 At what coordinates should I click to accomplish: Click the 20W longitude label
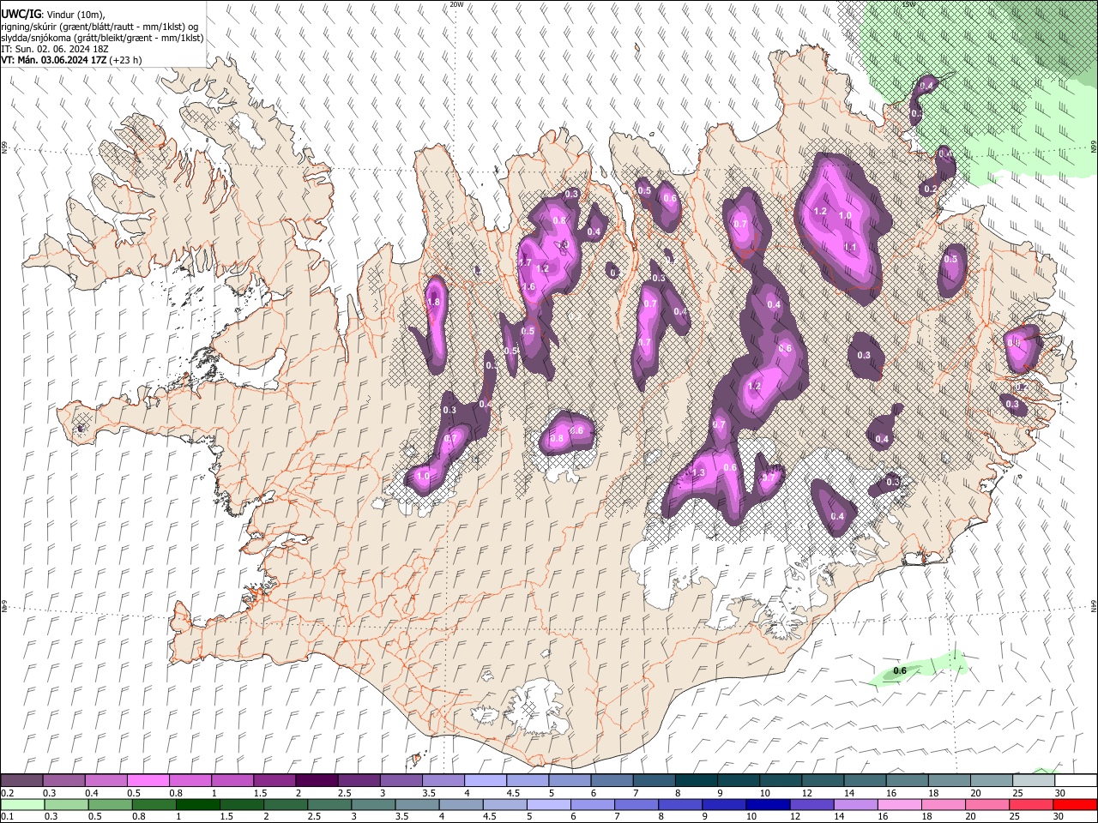456,4
